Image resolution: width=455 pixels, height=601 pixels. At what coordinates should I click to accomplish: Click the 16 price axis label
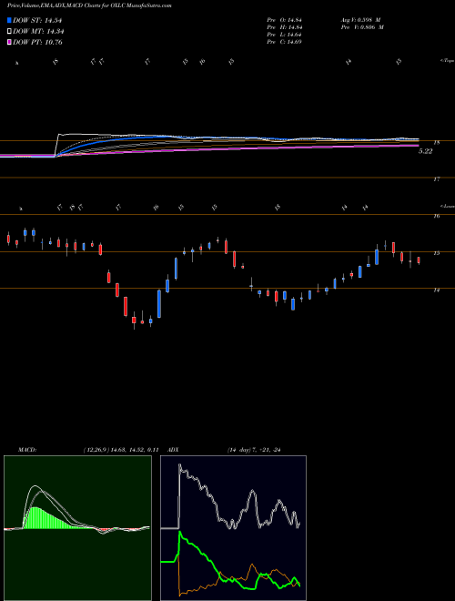(x=436, y=216)
